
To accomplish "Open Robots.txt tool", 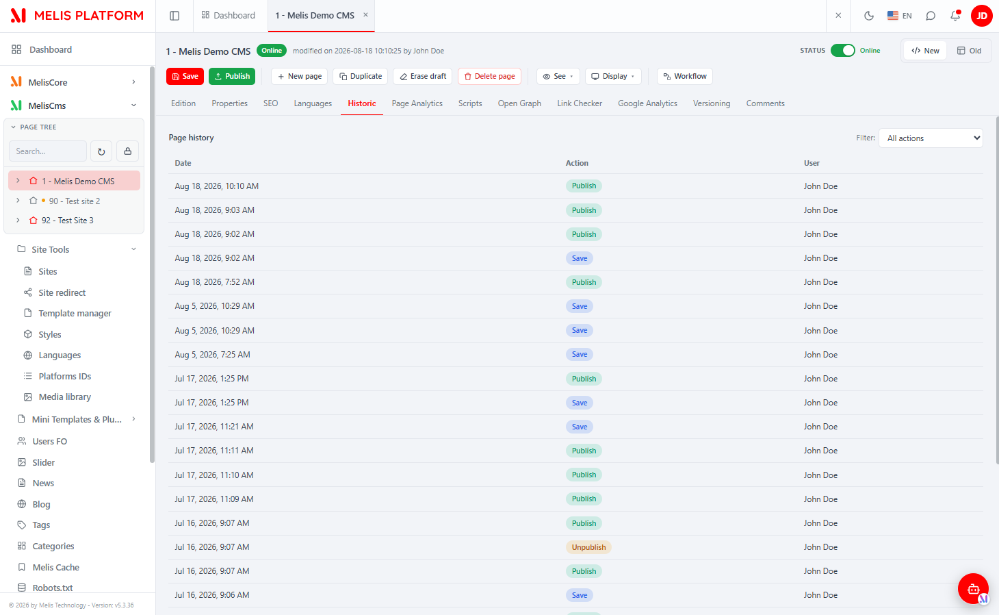I will coord(53,588).
